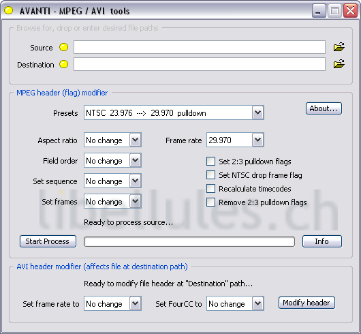The image size is (361, 334).
Task: Click the Start Process button
Action: pyautogui.click(x=48, y=241)
